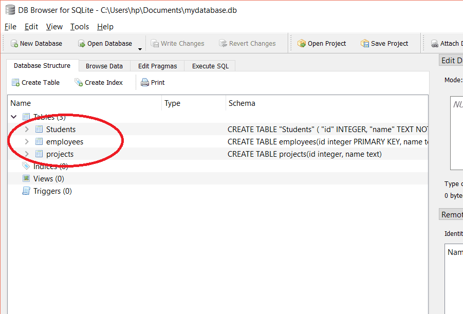The width and height of the screenshot is (463, 314).
Task: Expand the Students table node
Action: coord(27,130)
